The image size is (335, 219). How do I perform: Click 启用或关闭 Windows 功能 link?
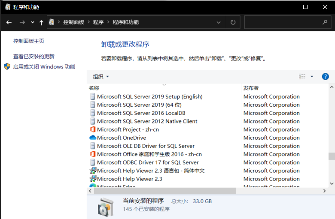tap(44, 67)
